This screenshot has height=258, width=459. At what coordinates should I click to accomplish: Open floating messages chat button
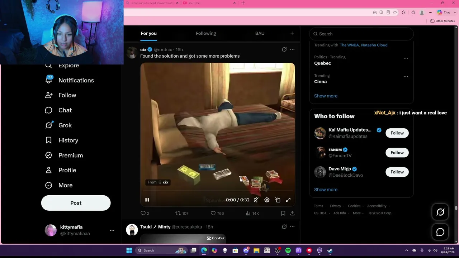[440, 232]
